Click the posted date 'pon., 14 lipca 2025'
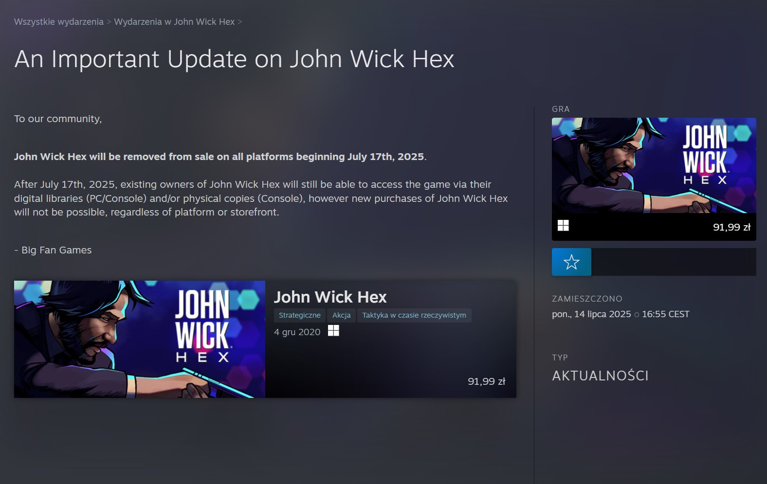767x484 pixels. (591, 314)
